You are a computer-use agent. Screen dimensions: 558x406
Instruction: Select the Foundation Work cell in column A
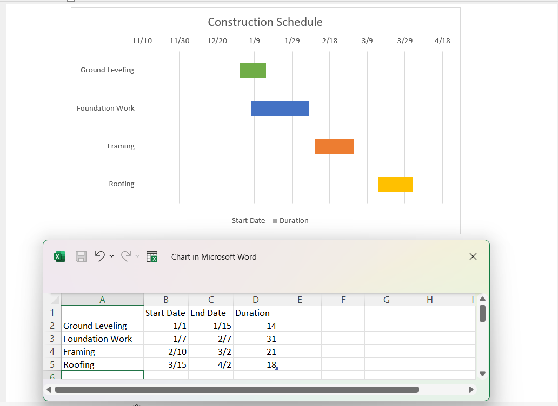click(103, 339)
